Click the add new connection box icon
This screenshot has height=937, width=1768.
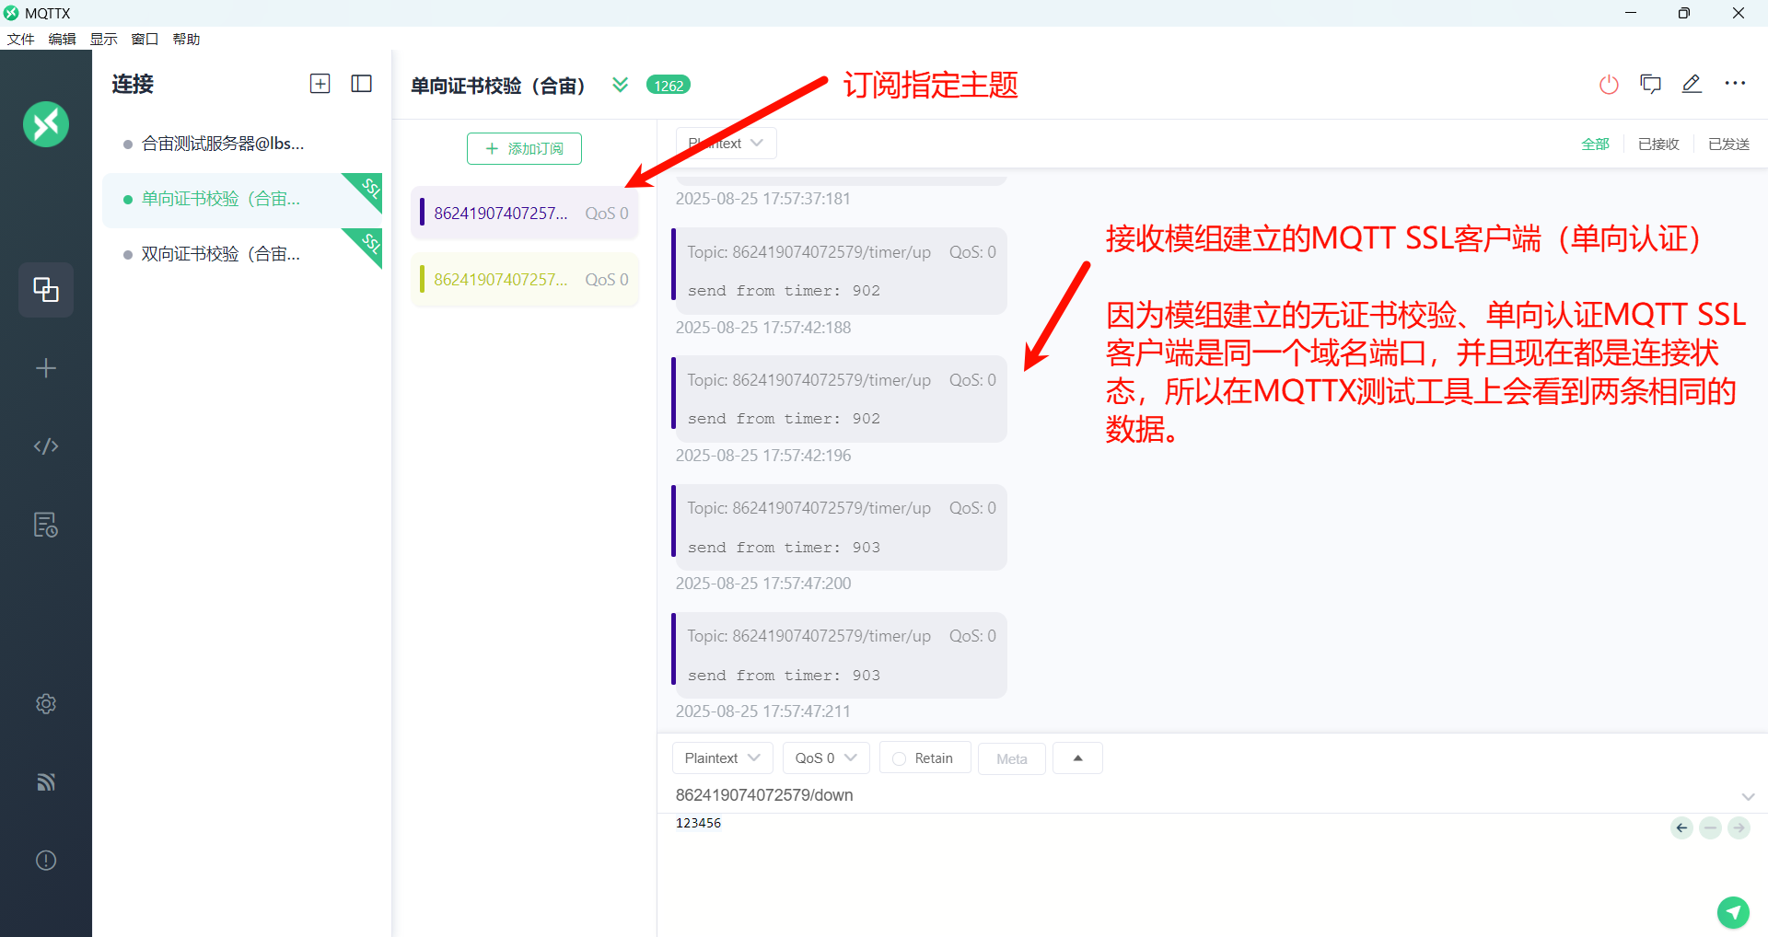click(320, 84)
